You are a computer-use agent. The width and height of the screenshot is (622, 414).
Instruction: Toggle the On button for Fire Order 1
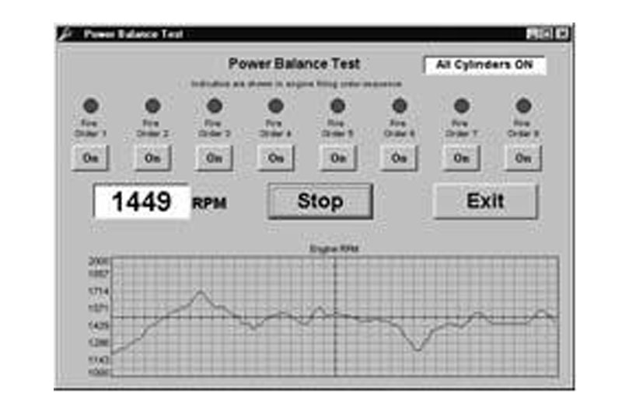coord(91,158)
